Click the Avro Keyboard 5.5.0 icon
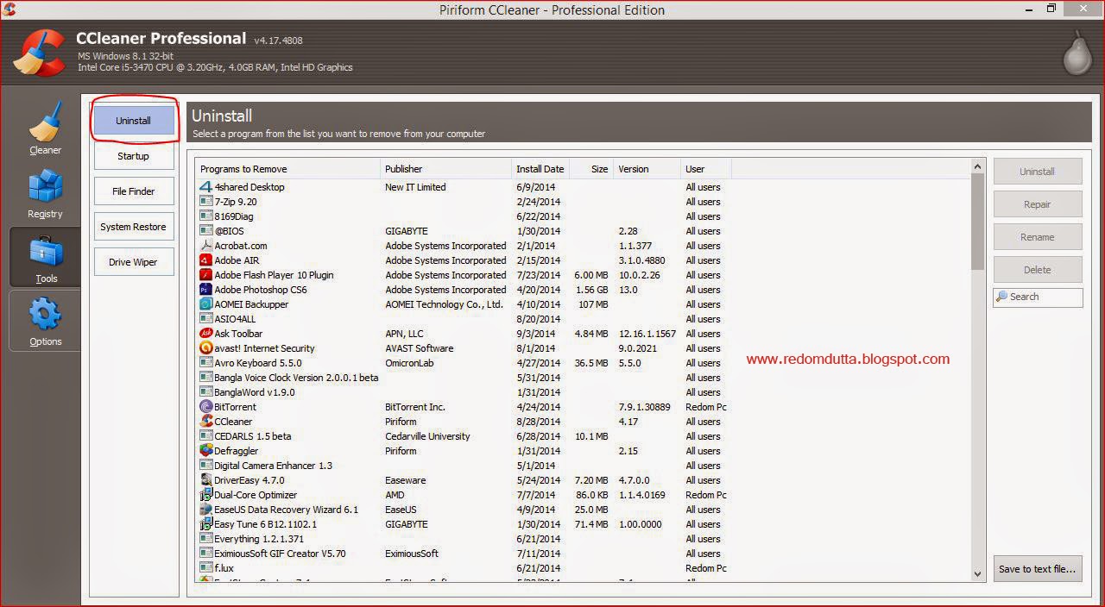The width and height of the screenshot is (1105, 607). (x=205, y=363)
